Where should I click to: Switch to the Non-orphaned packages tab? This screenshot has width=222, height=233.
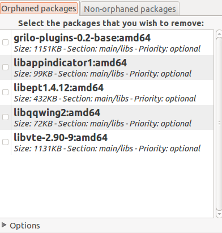[130, 9]
